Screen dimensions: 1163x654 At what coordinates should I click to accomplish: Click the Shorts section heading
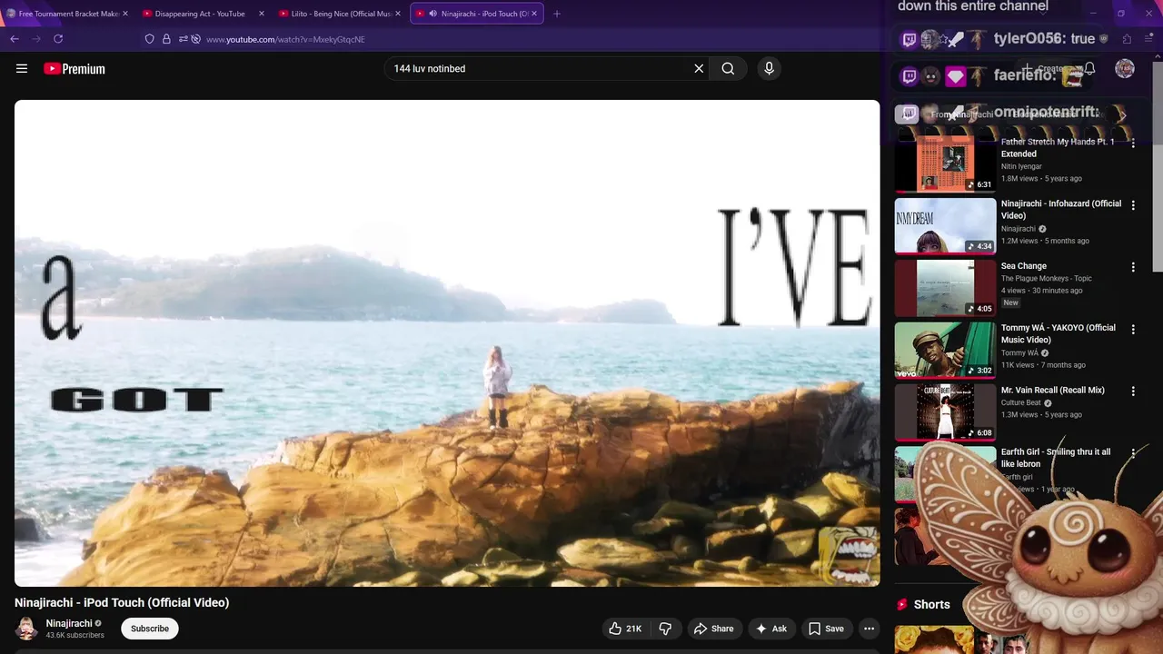pos(932,604)
